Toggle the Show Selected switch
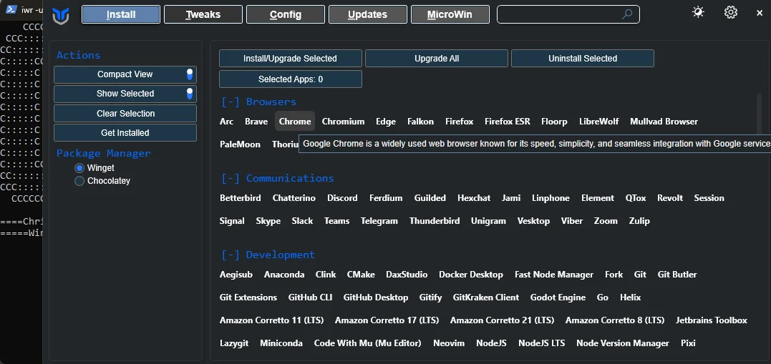This screenshot has height=364, width=771. [190, 94]
